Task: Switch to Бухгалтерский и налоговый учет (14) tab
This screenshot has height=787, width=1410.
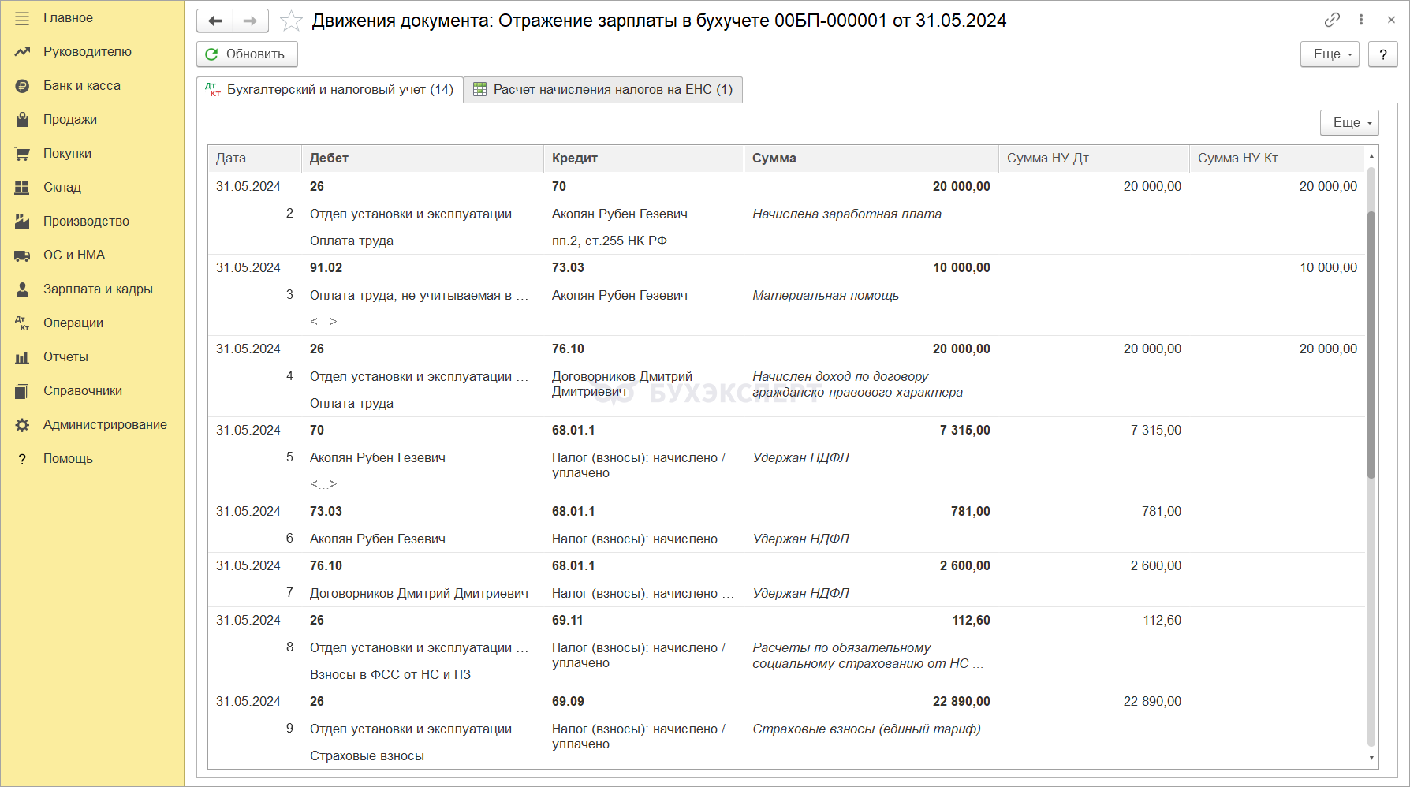Action: pos(330,90)
